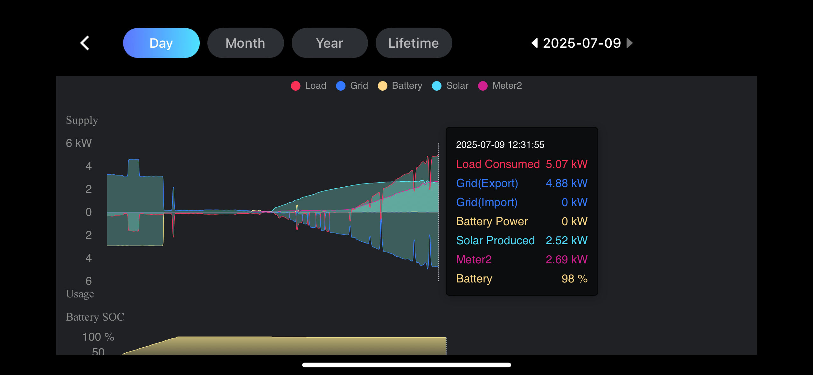813x375 pixels.
Task: Click the blue Grid legend dot
Action: 341,86
